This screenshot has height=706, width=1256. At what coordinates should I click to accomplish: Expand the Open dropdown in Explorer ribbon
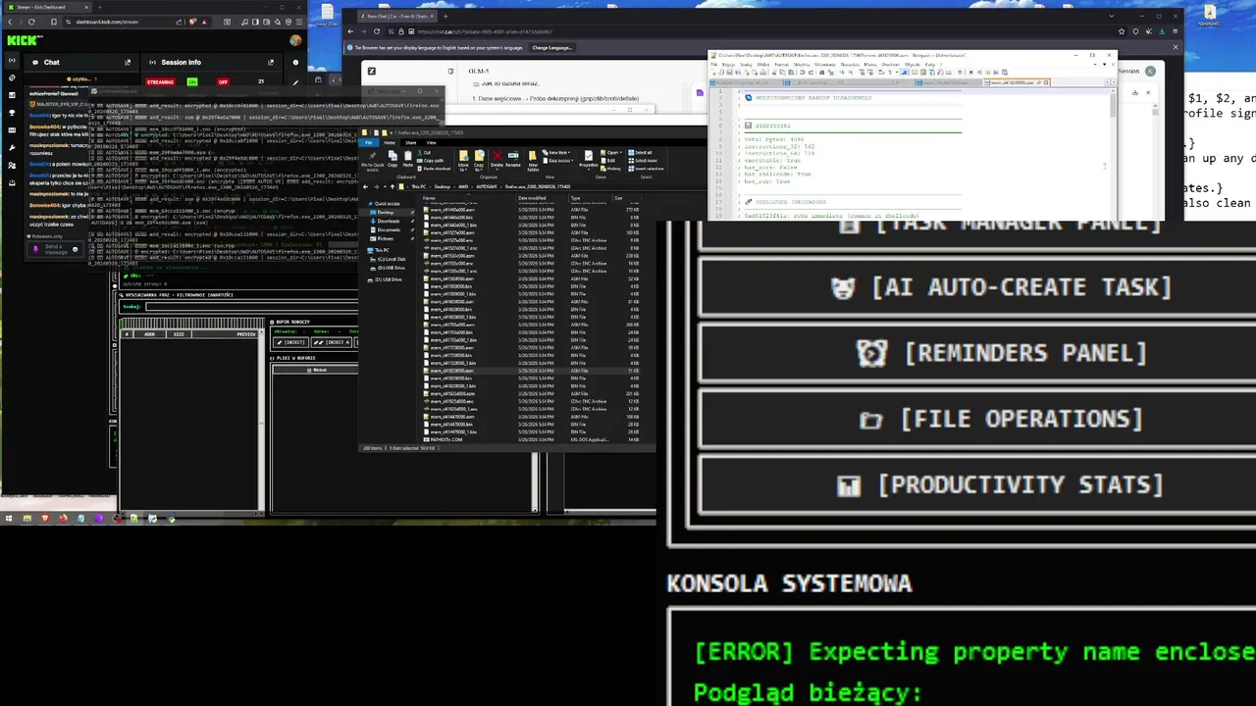612,152
